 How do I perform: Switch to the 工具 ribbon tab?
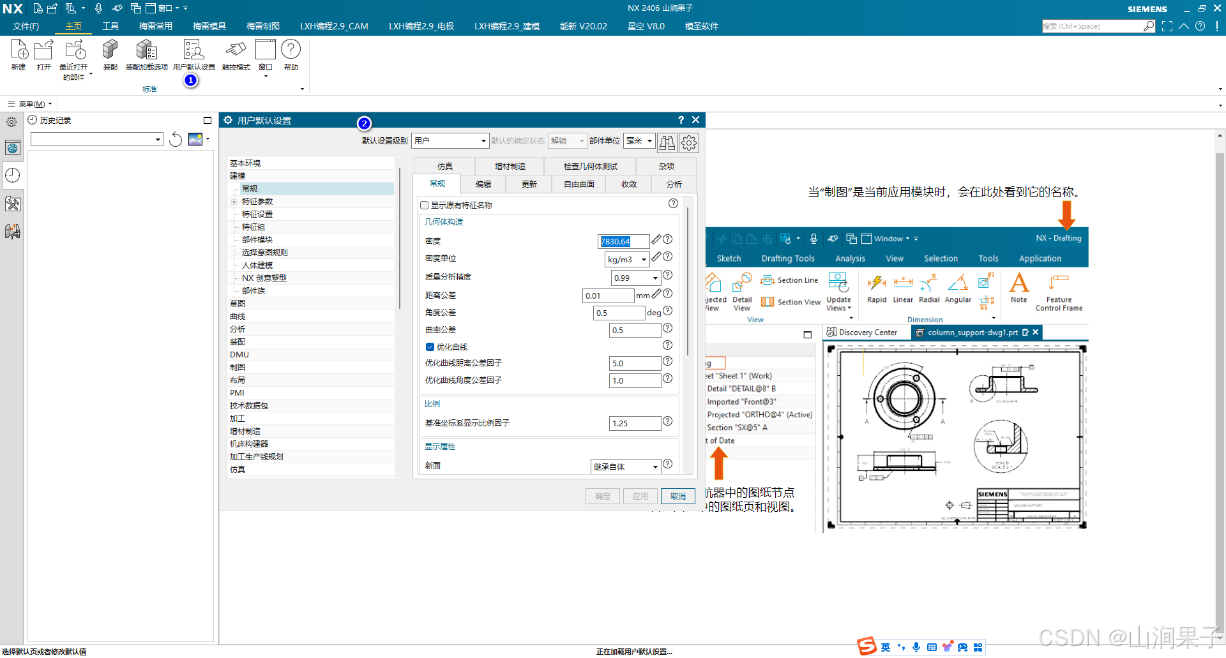coord(110,26)
